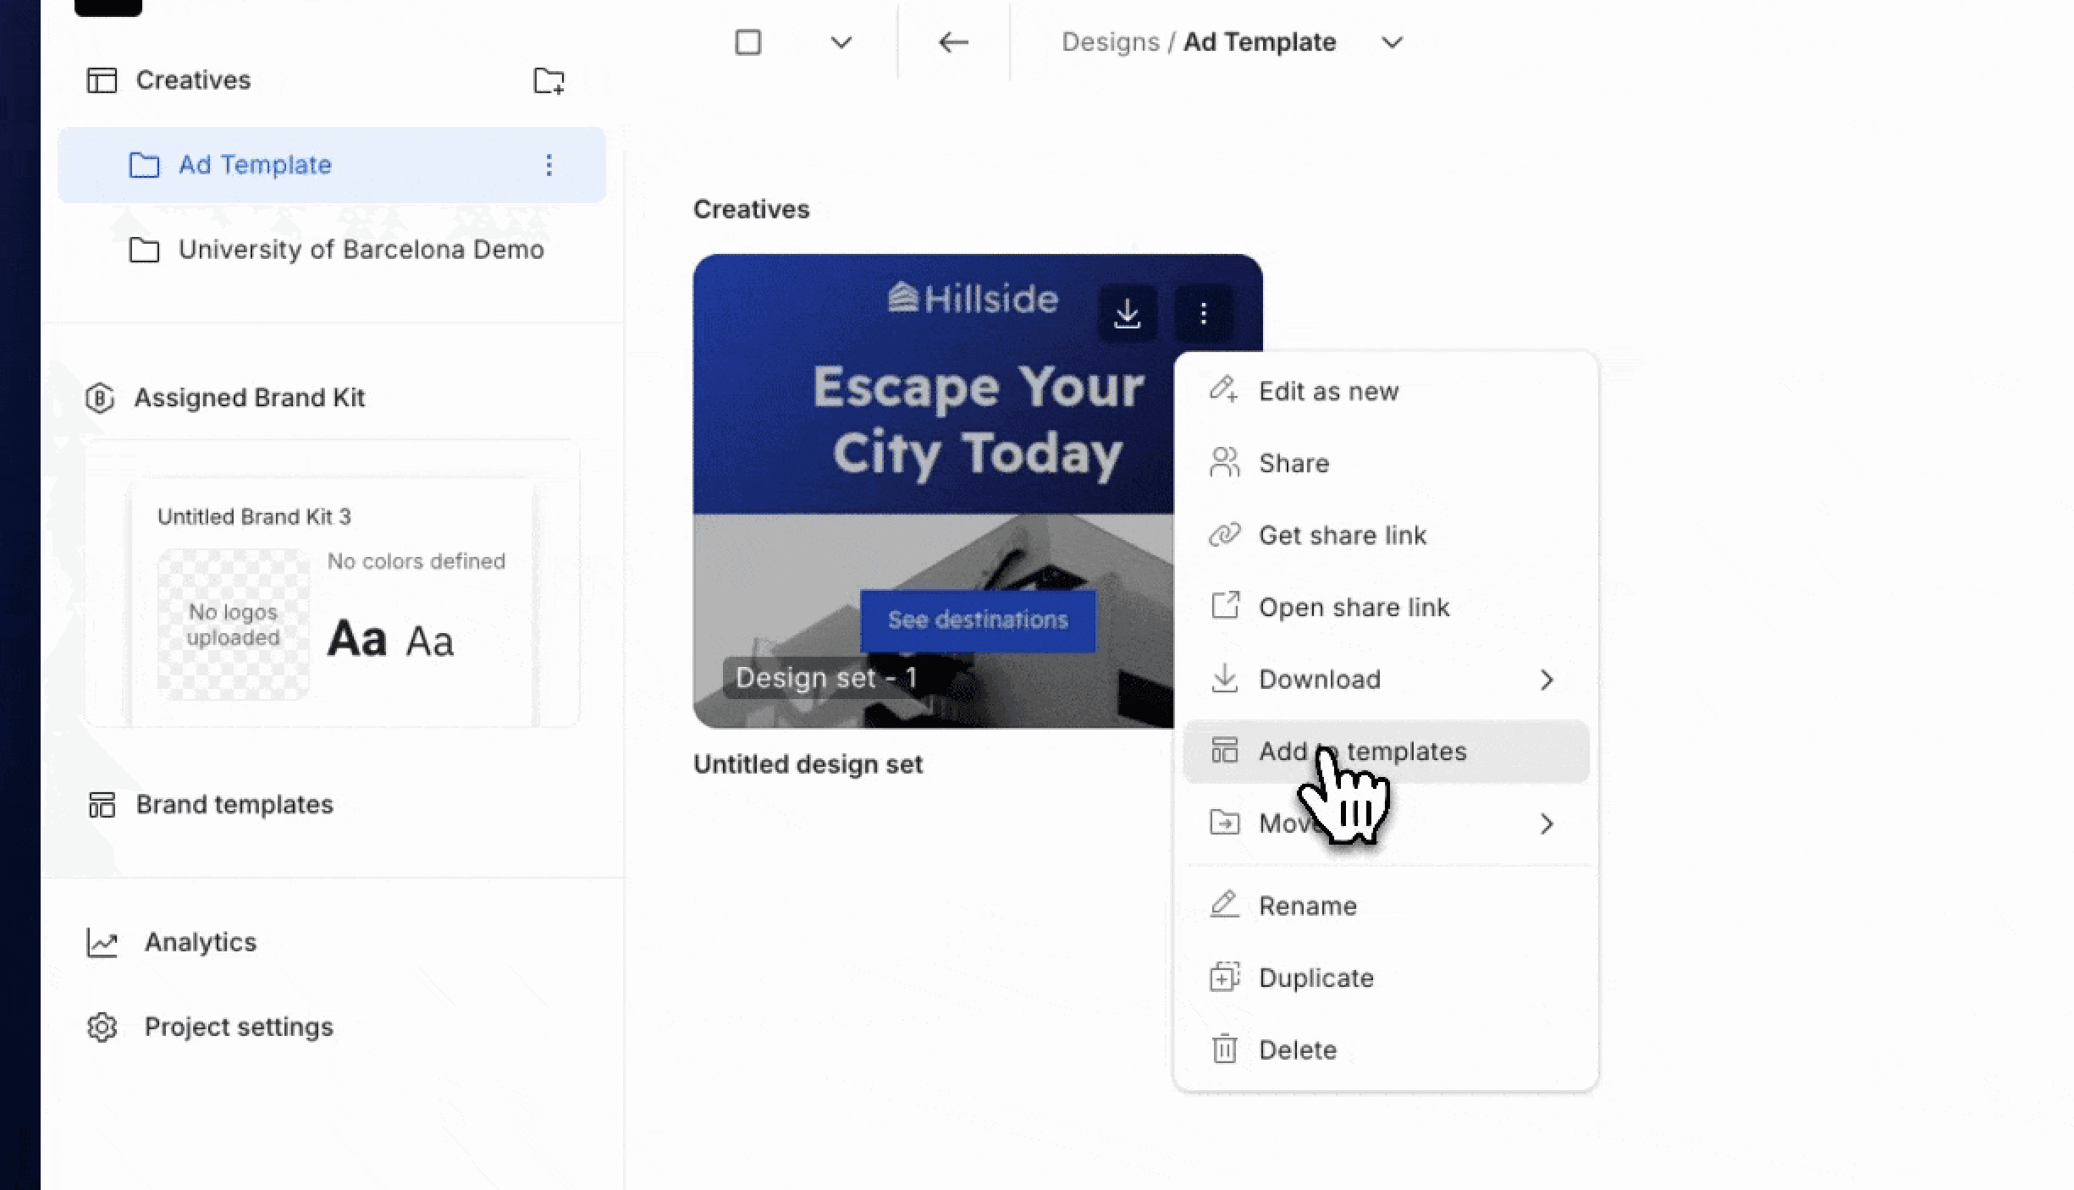Select Add to templates from the menu

tap(1363, 752)
